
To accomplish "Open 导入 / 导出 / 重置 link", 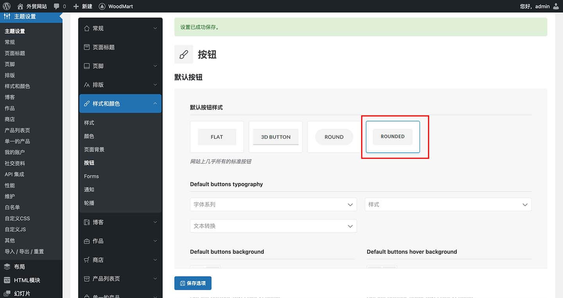I will [x=24, y=251].
